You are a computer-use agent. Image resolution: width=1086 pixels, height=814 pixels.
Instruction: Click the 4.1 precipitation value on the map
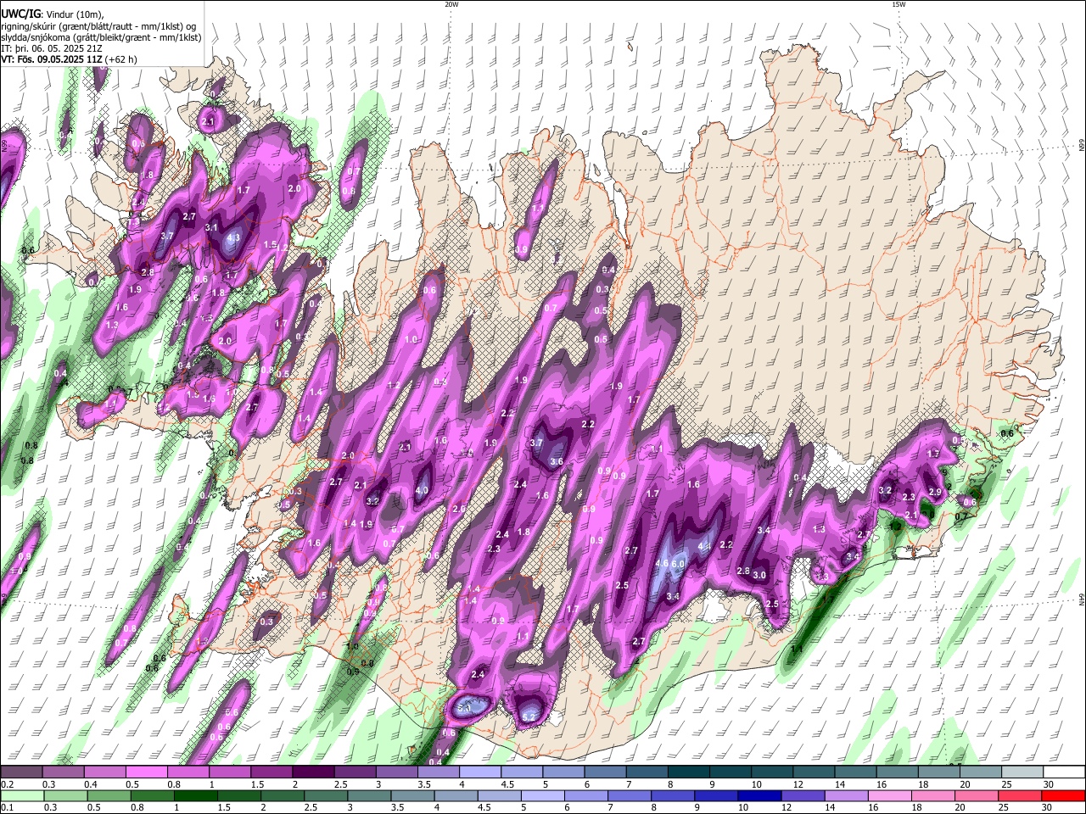point(703,547)
